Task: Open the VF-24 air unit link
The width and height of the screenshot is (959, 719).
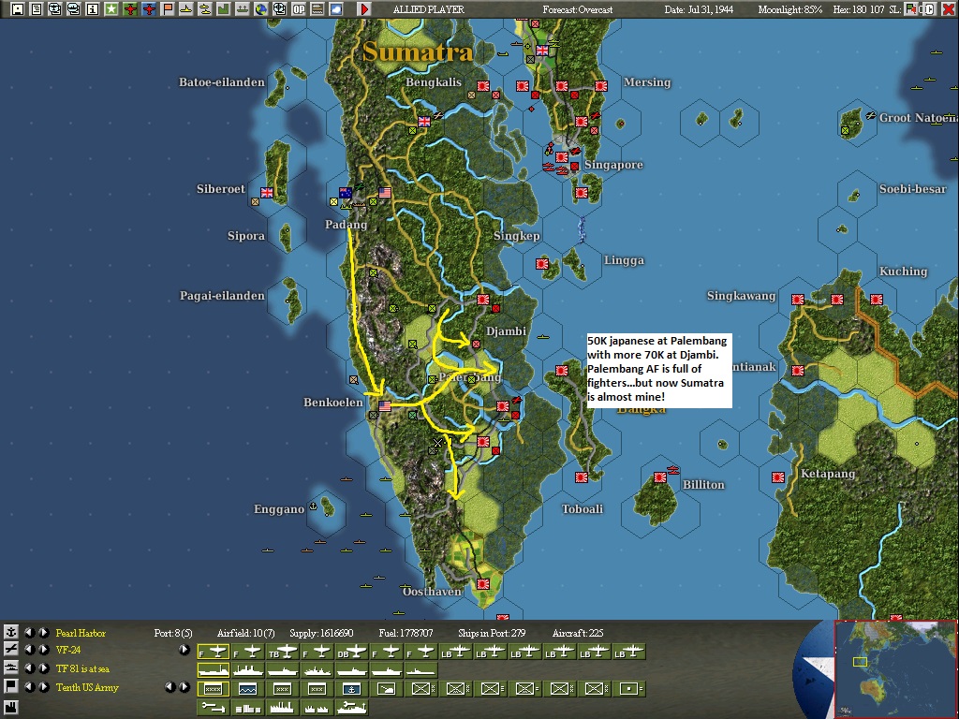Action: [67, 650]
